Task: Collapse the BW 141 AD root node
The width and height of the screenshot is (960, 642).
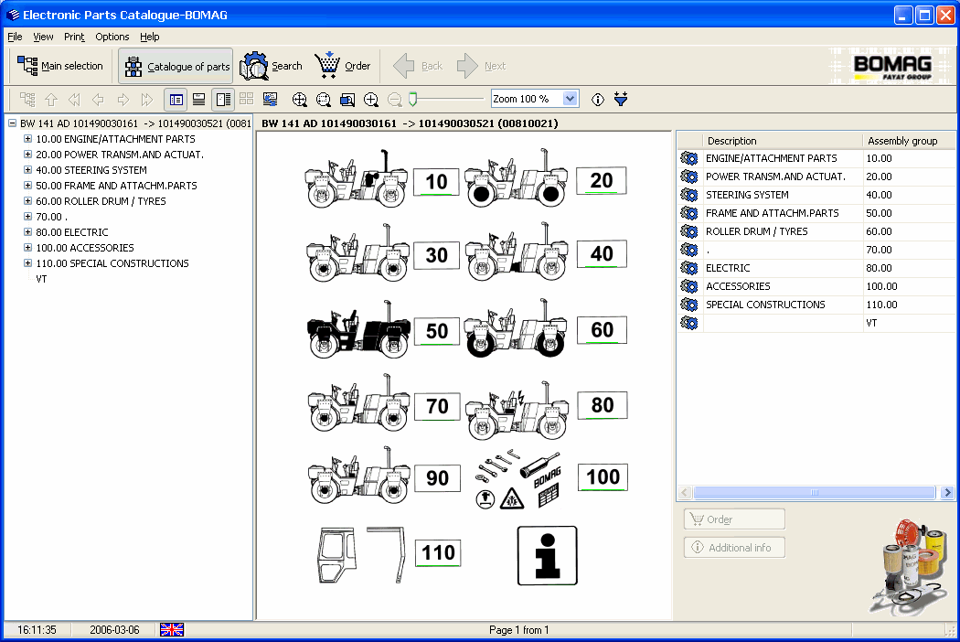Action: [12, 123]
